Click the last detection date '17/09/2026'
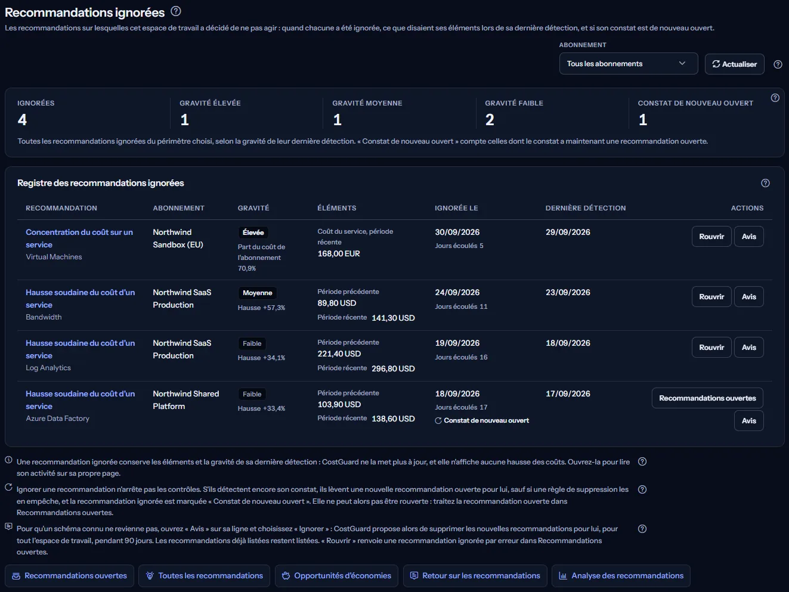This screenshot has height=592, width=789. pyautogui.click(x=568, y=393)
